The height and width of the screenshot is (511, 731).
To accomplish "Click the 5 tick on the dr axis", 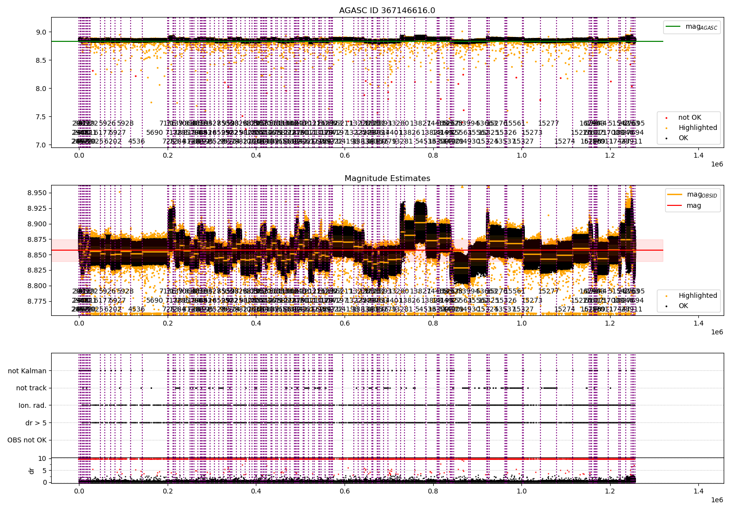I will coord(44,470).
